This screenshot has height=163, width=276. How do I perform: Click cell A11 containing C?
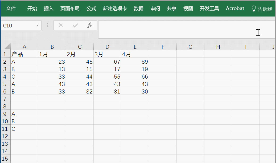tap(24, 129)
